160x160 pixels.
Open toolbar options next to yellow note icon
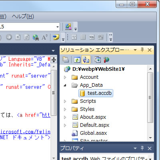63,39
